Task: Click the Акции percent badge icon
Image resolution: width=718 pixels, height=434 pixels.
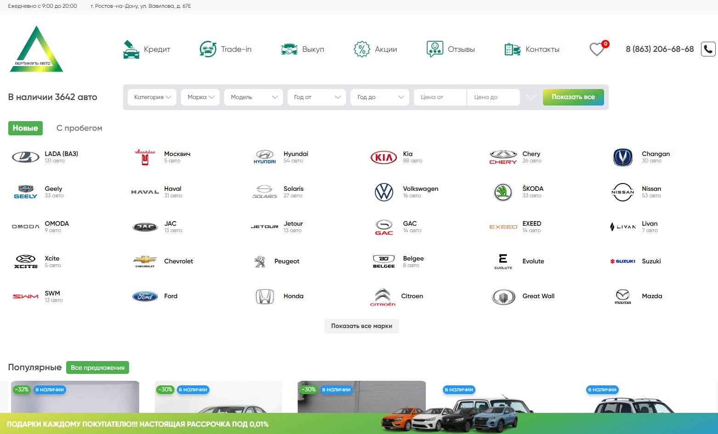Action: 362,49
